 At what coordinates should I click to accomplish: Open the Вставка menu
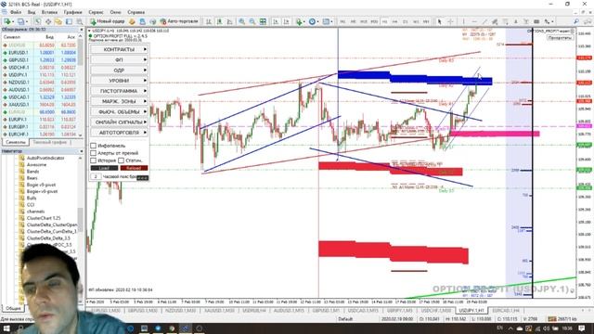tap(49, 12)
